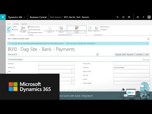The height and width of the screenshot is (114, 152).
Task: Close the Bank Account Card page
Action: (x=148, y=39)
